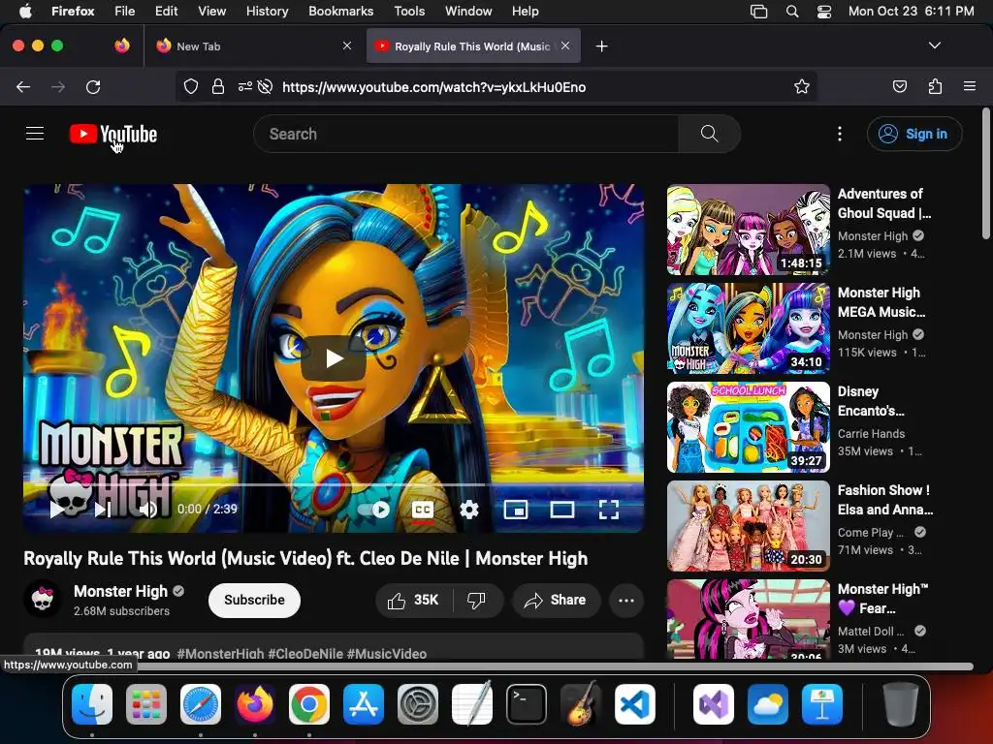The width and height of the screenshot is (993, 744).
Task: Click Spotlight search in menu bar
Action: tap(791, 12)
